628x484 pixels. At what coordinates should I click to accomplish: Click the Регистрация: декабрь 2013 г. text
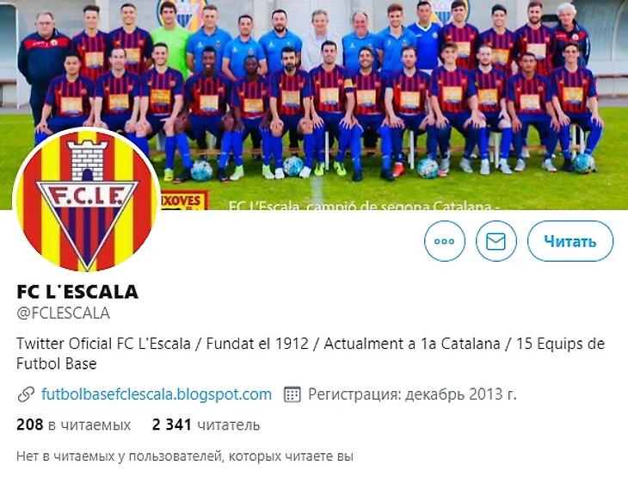(412, 394)
